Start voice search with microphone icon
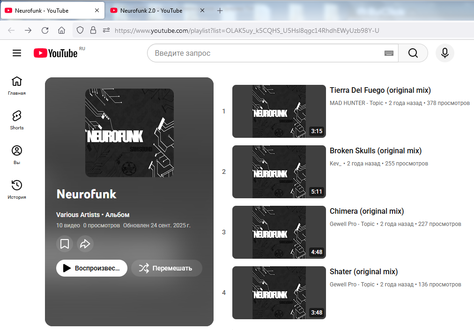The width and height of the screenshot is (474, 330). [x=444, y=53]
